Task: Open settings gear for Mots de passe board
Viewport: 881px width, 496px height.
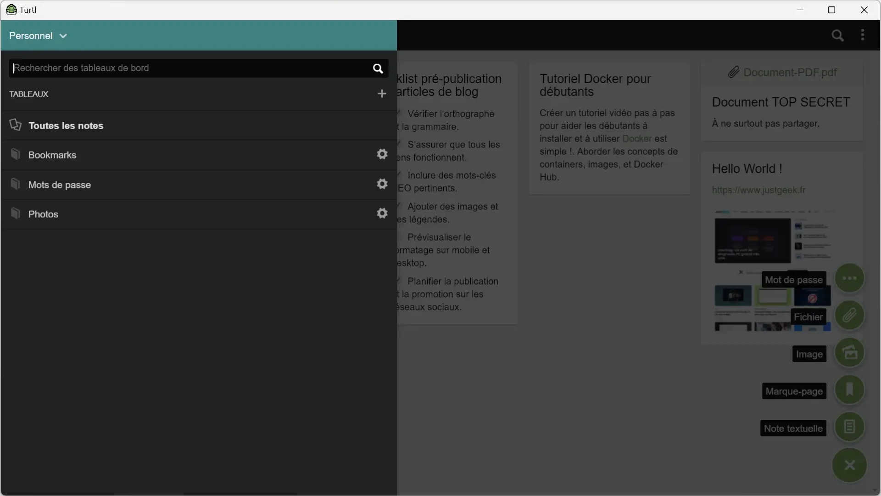Action: pos(382,184)
